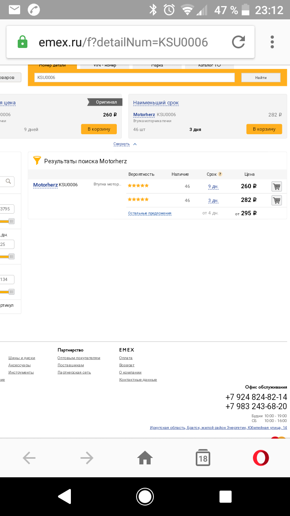Click the sidebar field showing 25
Screen dimensions: 290x516
[7, 244]
